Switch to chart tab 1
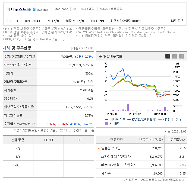The image size is (189, 184). (168, 56)
